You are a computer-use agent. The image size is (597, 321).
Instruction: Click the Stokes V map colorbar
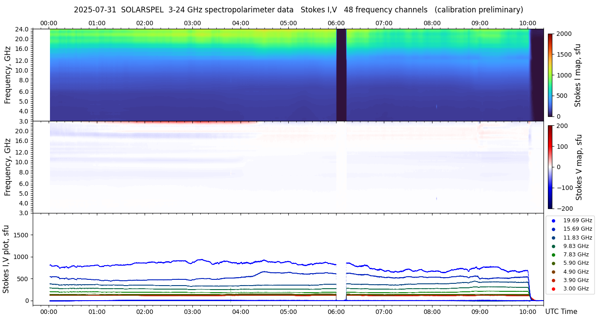tap(550, 167)
